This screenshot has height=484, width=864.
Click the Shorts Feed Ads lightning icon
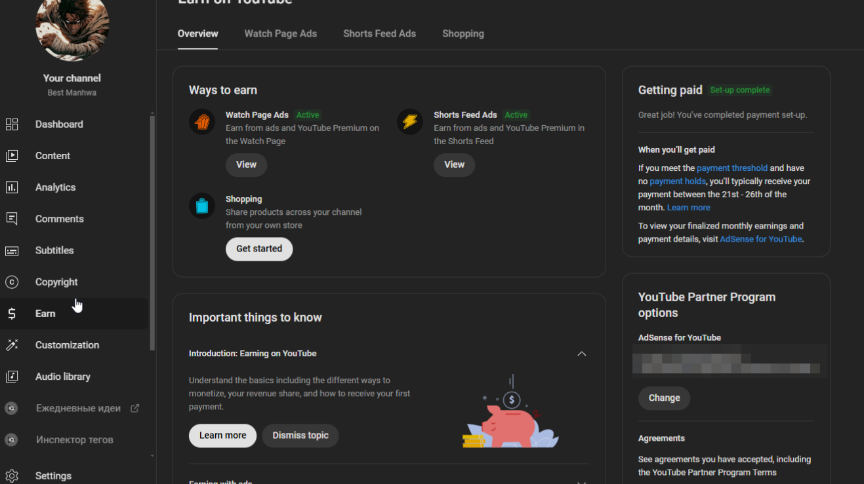410,122
